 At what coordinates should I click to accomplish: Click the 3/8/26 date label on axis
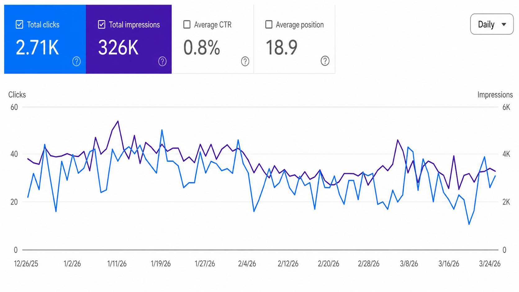coord(409,264)
